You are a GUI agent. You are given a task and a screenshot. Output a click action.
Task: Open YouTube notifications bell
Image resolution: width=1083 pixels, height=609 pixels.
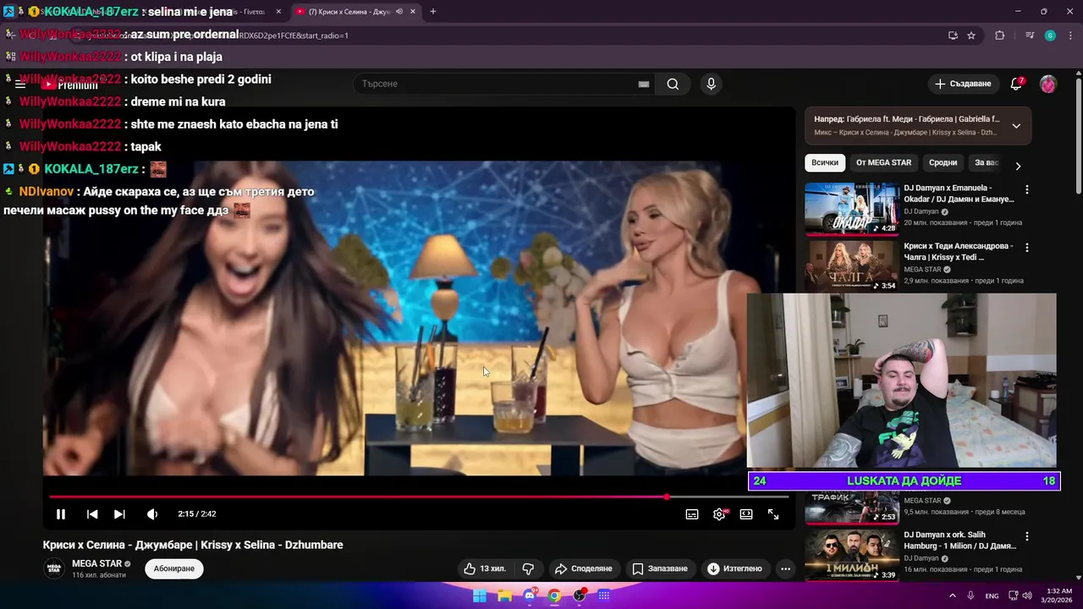(1016, 84)
